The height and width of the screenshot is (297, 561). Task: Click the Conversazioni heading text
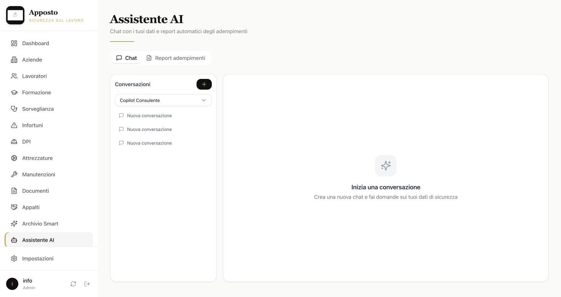132,84
